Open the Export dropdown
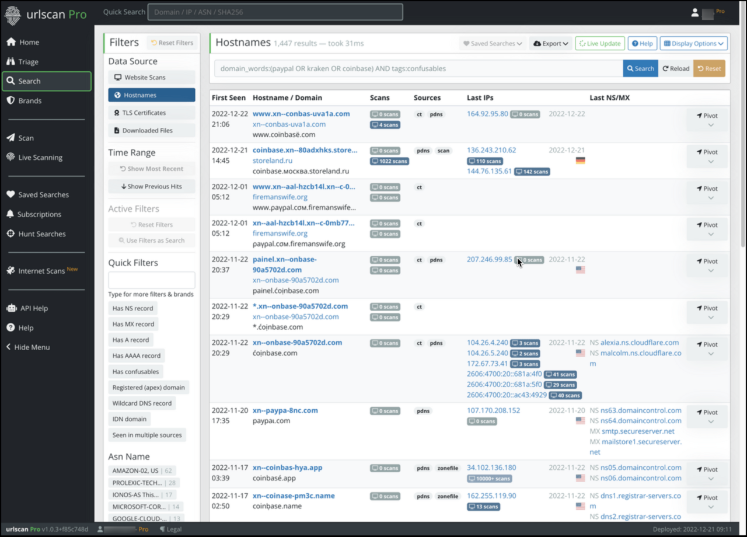This screenshot has height=537, width=747. pos(550,44)
